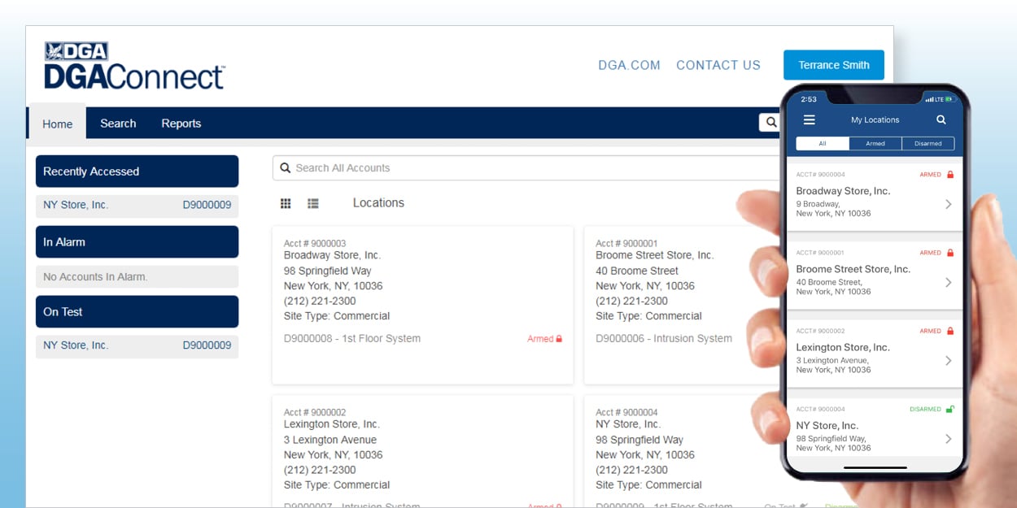The width and height of the screenshot is (1017, 508).
Task: Open the mobile hamburger menu
Action: [x=809, y=119]
